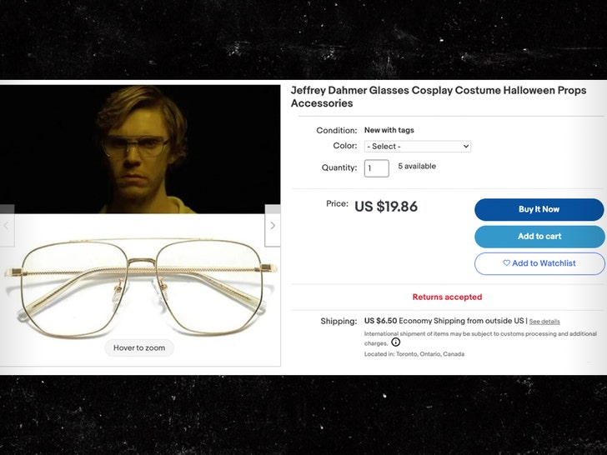Click the photo of man wearing glasses

point(139,148)
